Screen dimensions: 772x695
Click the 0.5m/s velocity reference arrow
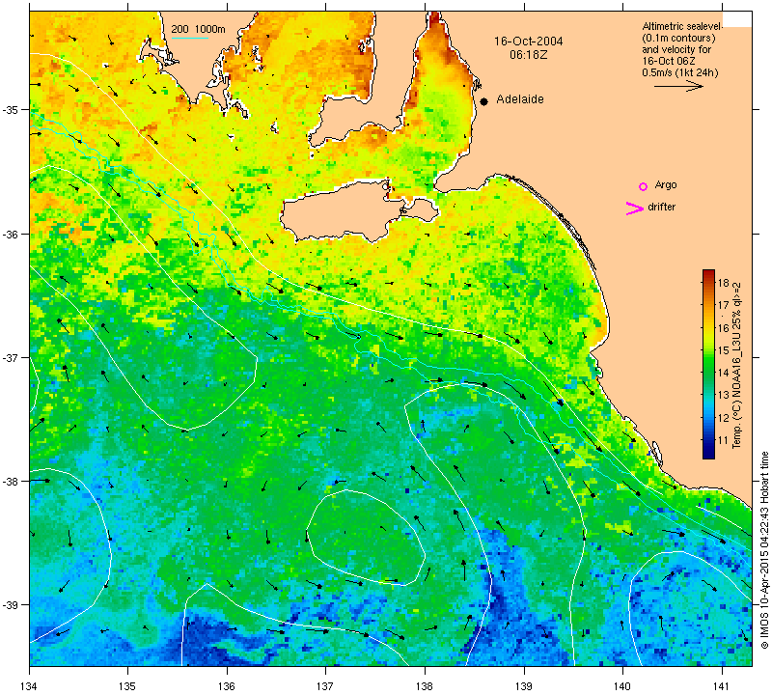(679, 86)
